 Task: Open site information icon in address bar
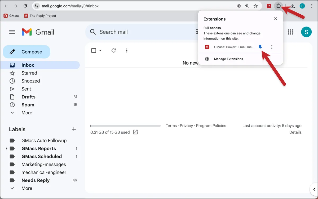37,6
